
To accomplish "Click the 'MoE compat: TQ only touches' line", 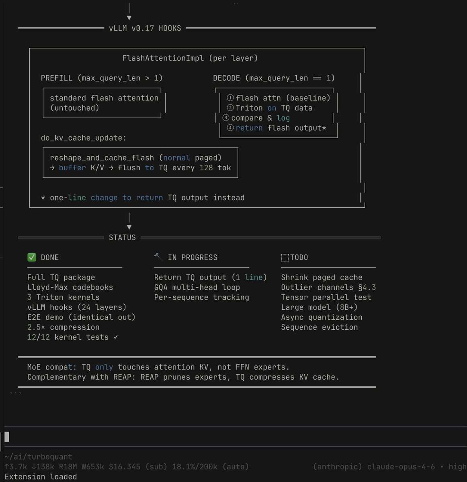I will [158, 367].
